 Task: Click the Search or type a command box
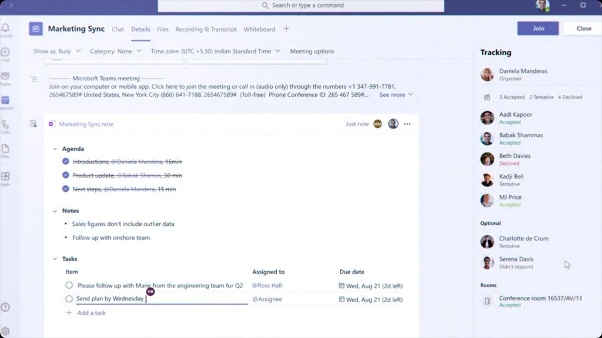point(301,5)
